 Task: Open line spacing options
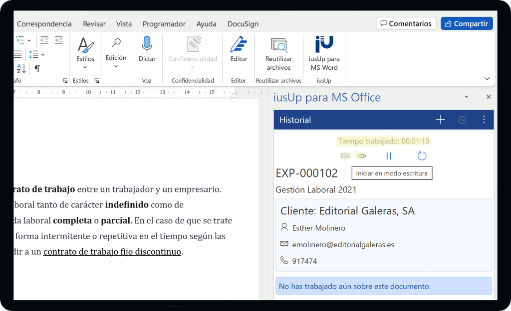pyautogui.click(x=36, y=54)
